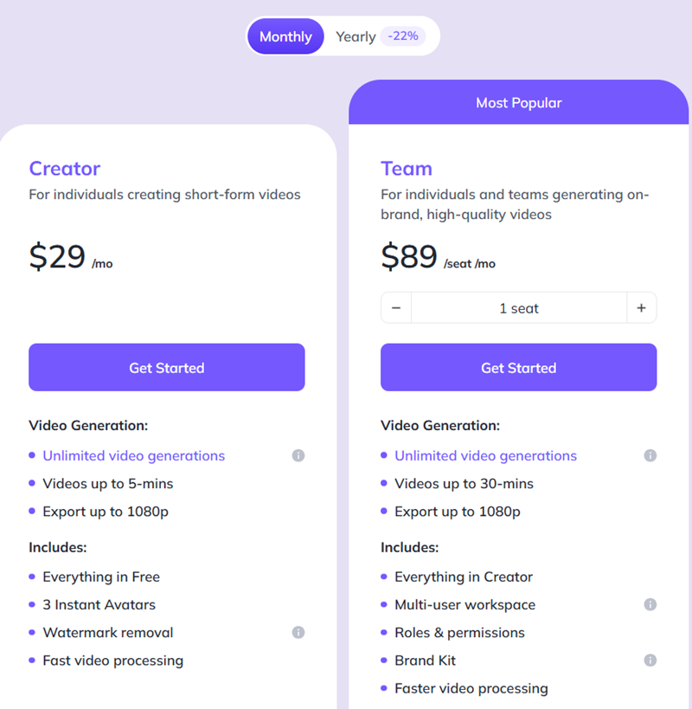This screenshot has height=709, width=692.
Task: Decrease seat count with minus button
Action: (x=396, y=308)
